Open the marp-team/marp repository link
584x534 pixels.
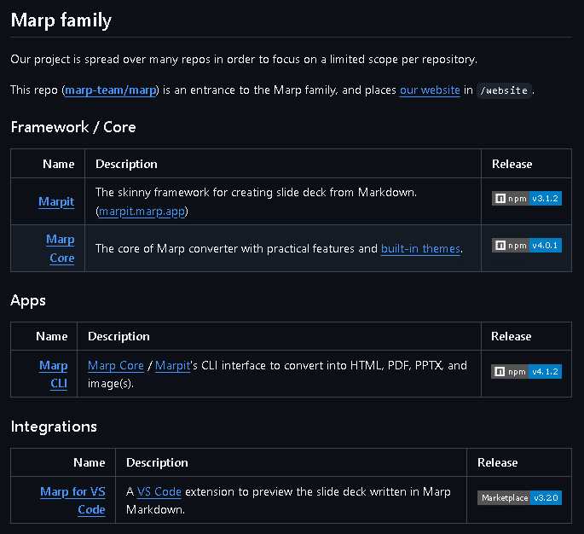coord(111,90)
